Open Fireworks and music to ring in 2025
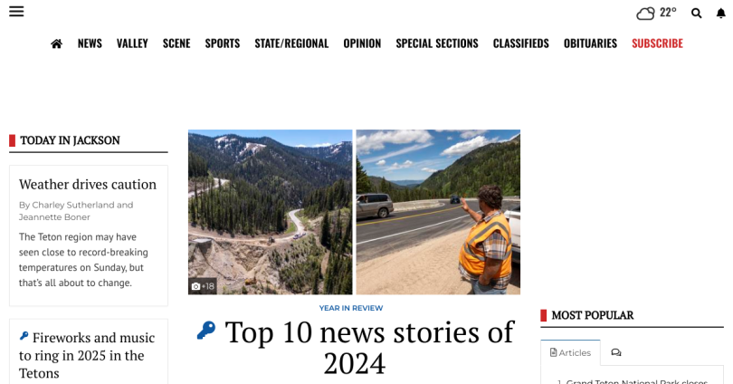Screen dimensions: 733x384 click(x=87, y=355)
